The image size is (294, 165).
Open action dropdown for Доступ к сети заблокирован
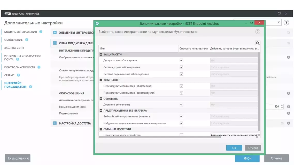[x=234, y=60]
